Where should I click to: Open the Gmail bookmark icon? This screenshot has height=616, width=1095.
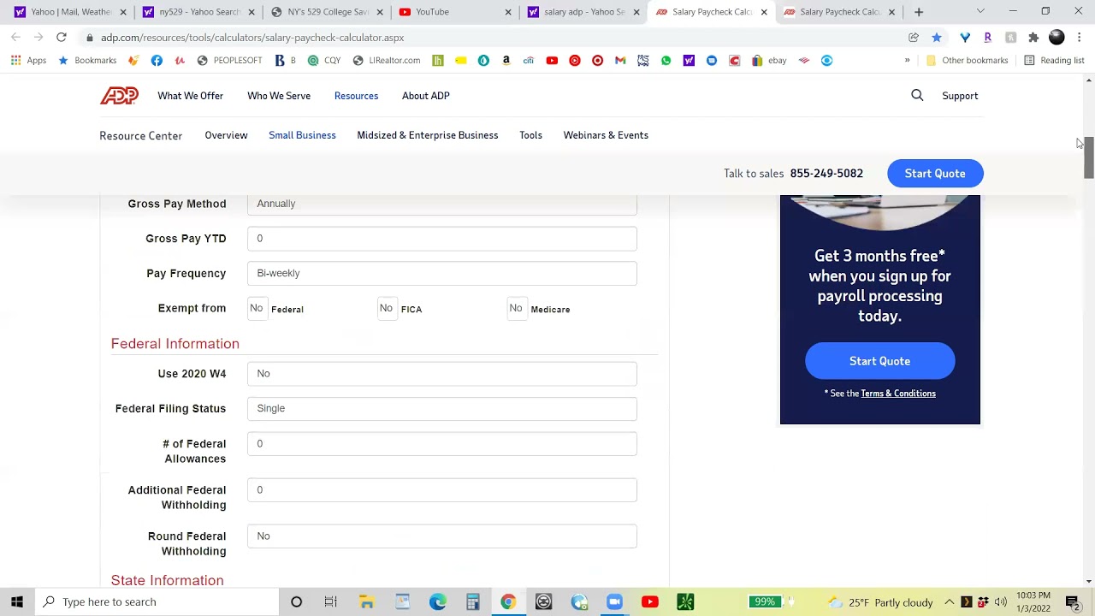click(x=620, y=61)
